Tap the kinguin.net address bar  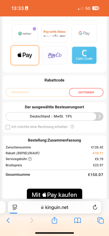[54, 207]
